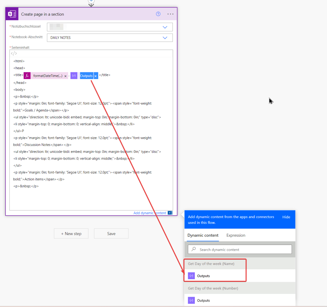Screen dimensions: 327x307
Task: Remove the Outputs token from title
Action: (95, 76)
